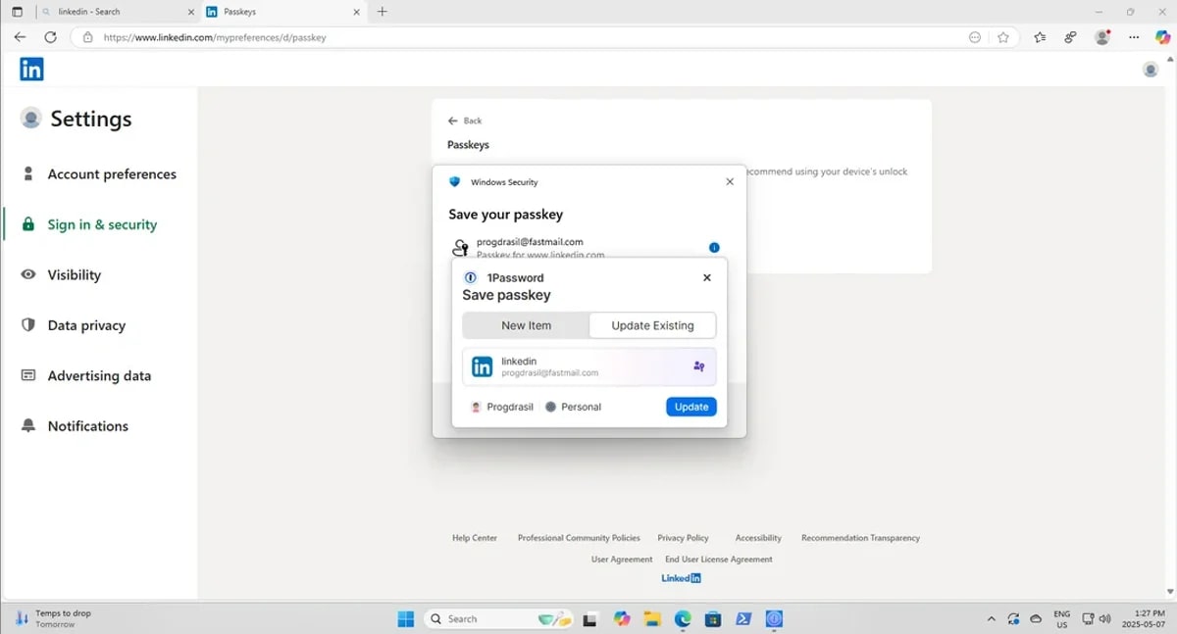
Task: Click the LinkedIn logo in the page header
Action: click(31, 69)
